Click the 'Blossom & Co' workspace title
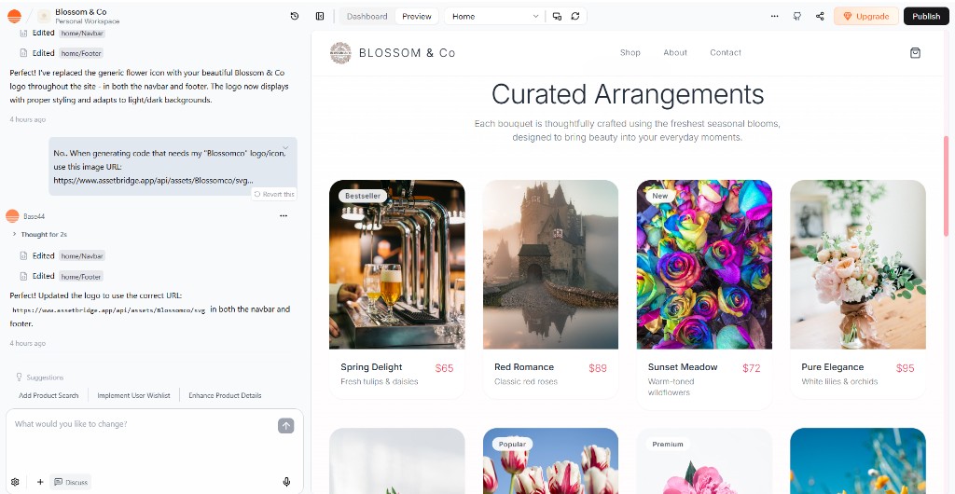Viewport: 955px width, 494px height. click(80, 11)
